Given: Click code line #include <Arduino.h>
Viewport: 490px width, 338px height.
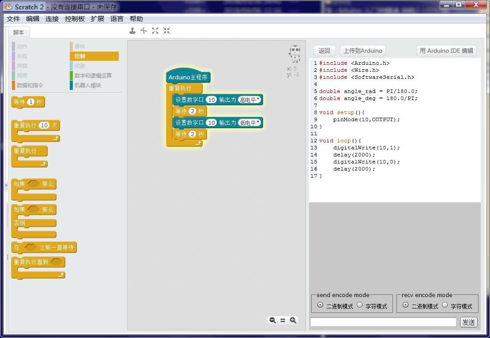Looking at the screenshot, I should 354,63.
